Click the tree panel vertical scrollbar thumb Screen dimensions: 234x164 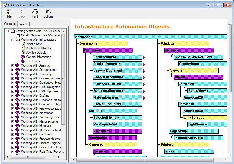(64, 79)
